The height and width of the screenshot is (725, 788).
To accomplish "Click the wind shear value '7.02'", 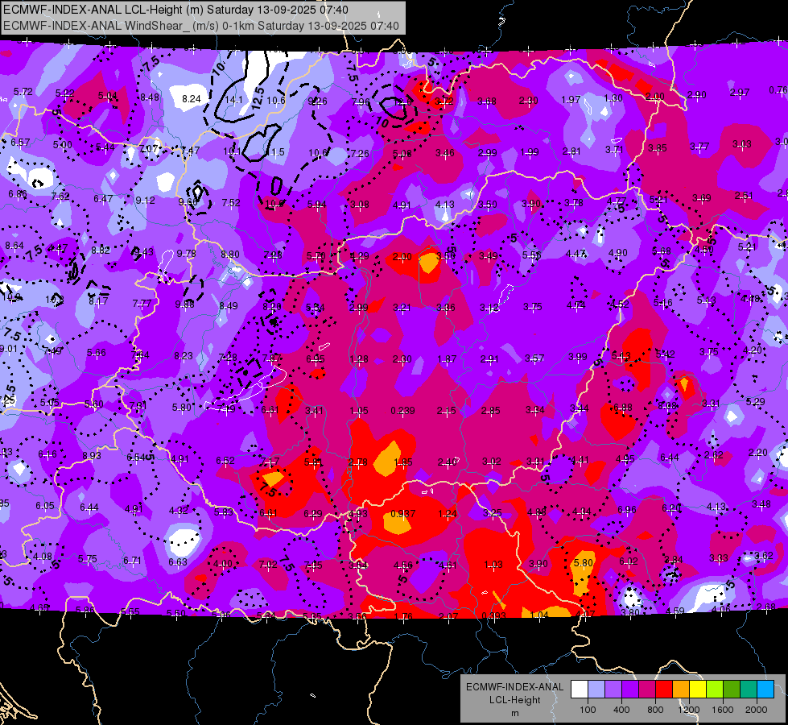I will coord(268,565).
